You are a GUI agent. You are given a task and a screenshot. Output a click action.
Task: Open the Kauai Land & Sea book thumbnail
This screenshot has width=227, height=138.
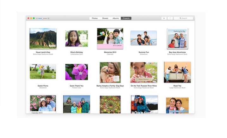coord(43,39)
